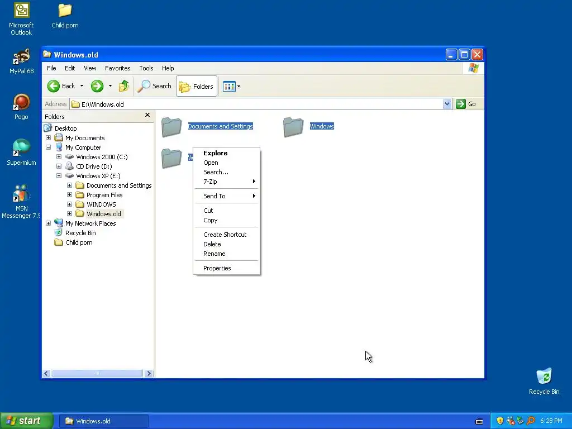Open the 7-Zip submenu
The width and height of the screenshot is (572, 429).
pyautogui.click(x=227, y=182)
